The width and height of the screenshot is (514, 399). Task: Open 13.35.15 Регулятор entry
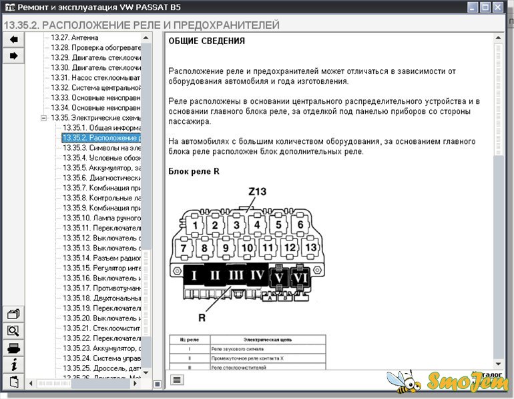click(101, 268)
